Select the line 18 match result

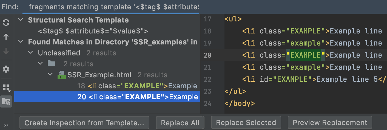137,86
